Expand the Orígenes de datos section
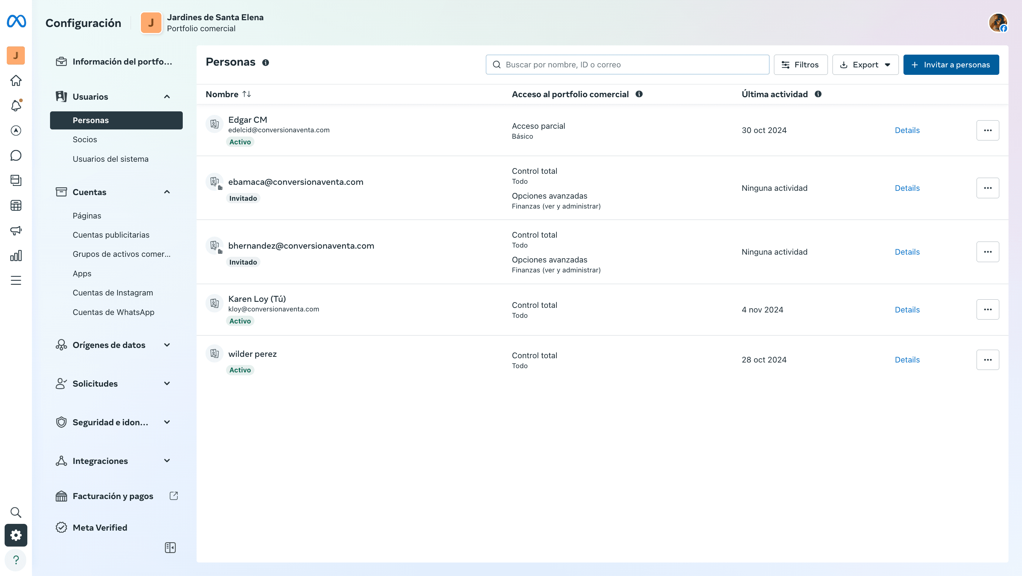Screen dimensions: 1022x576 167,345
